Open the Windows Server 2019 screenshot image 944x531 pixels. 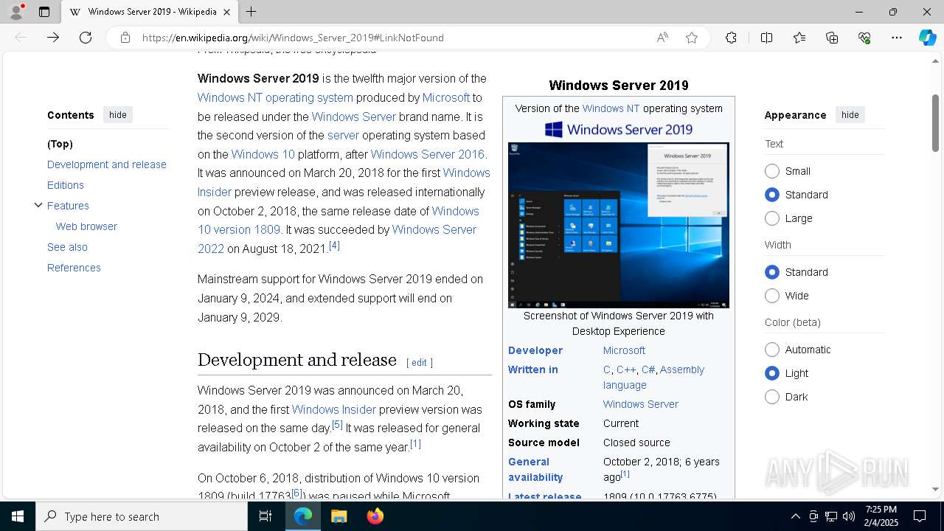[x=619, y=225]
